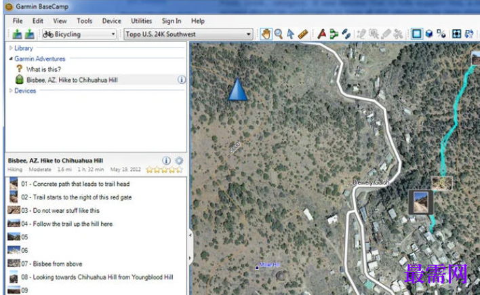This screenshot has width=480, height=295.
Task: Click info icon beside Bisbee tree item
Action: click(182, 79)
